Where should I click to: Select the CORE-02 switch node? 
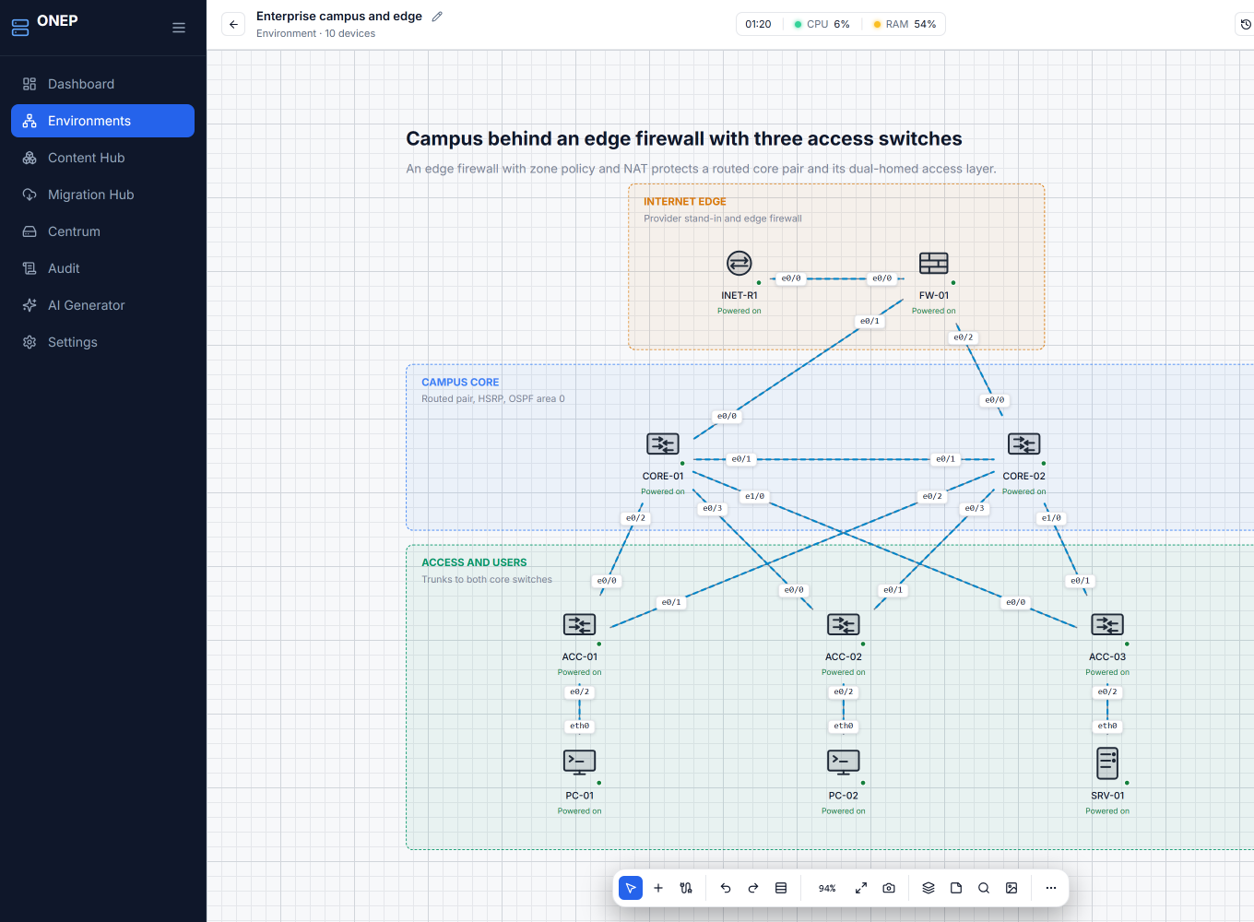1024,444
